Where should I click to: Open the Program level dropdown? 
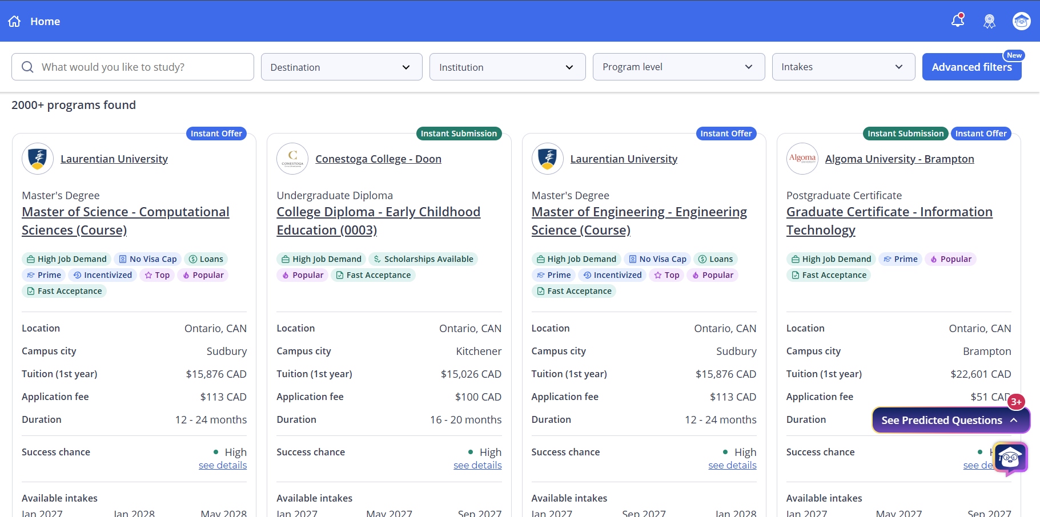coord(678,67)
